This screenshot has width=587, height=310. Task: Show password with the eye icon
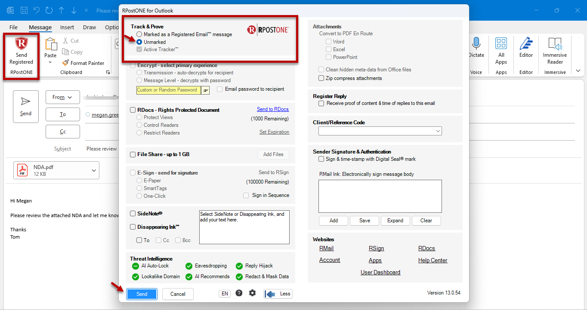206,90
